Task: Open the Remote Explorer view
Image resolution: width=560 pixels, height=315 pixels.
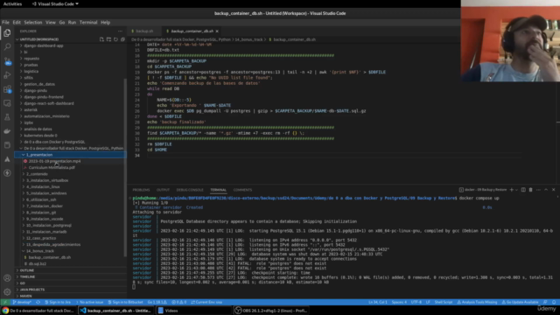Action: point(7,103)
